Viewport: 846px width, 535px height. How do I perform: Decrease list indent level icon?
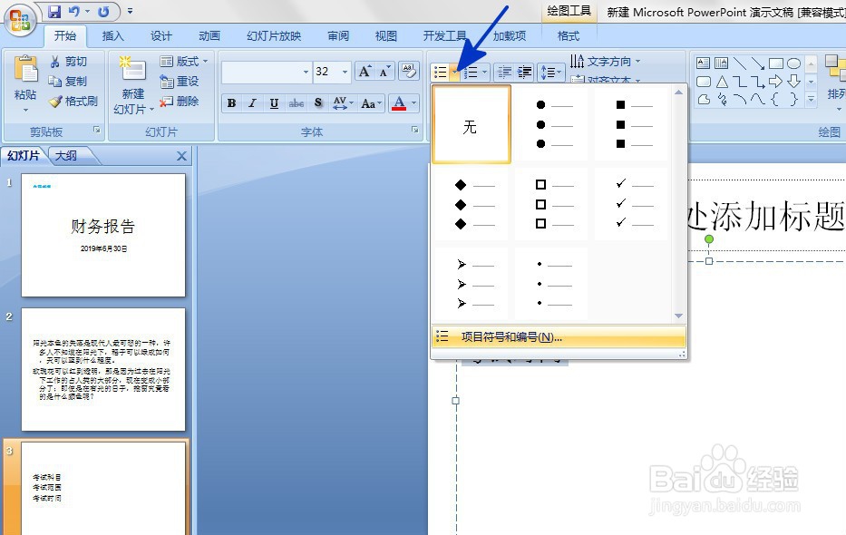pos(504,73)
